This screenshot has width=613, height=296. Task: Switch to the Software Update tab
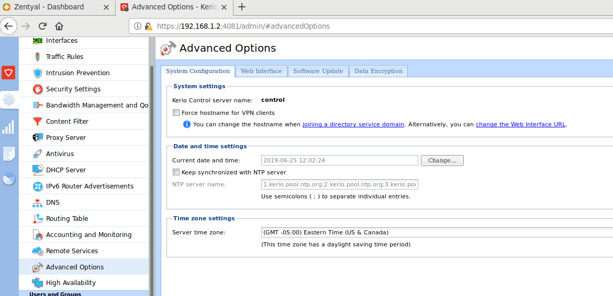[318, 71]
